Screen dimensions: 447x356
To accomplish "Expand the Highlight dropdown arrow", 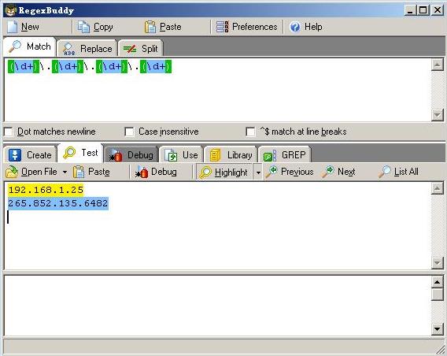I will [258, 172].
